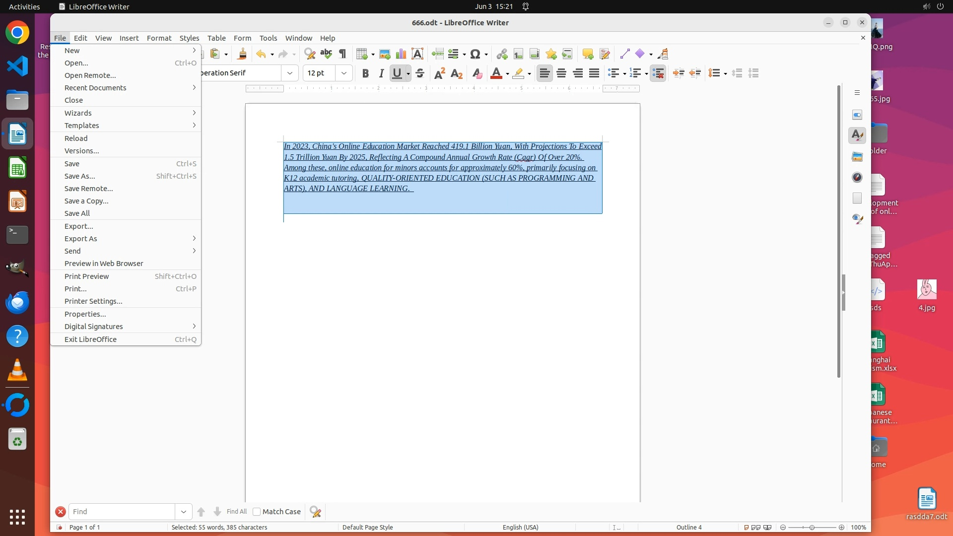The image size is (953, 536).
Task: Toggle formatting marks pilcrow icon
Action: (x=342, y=54)
